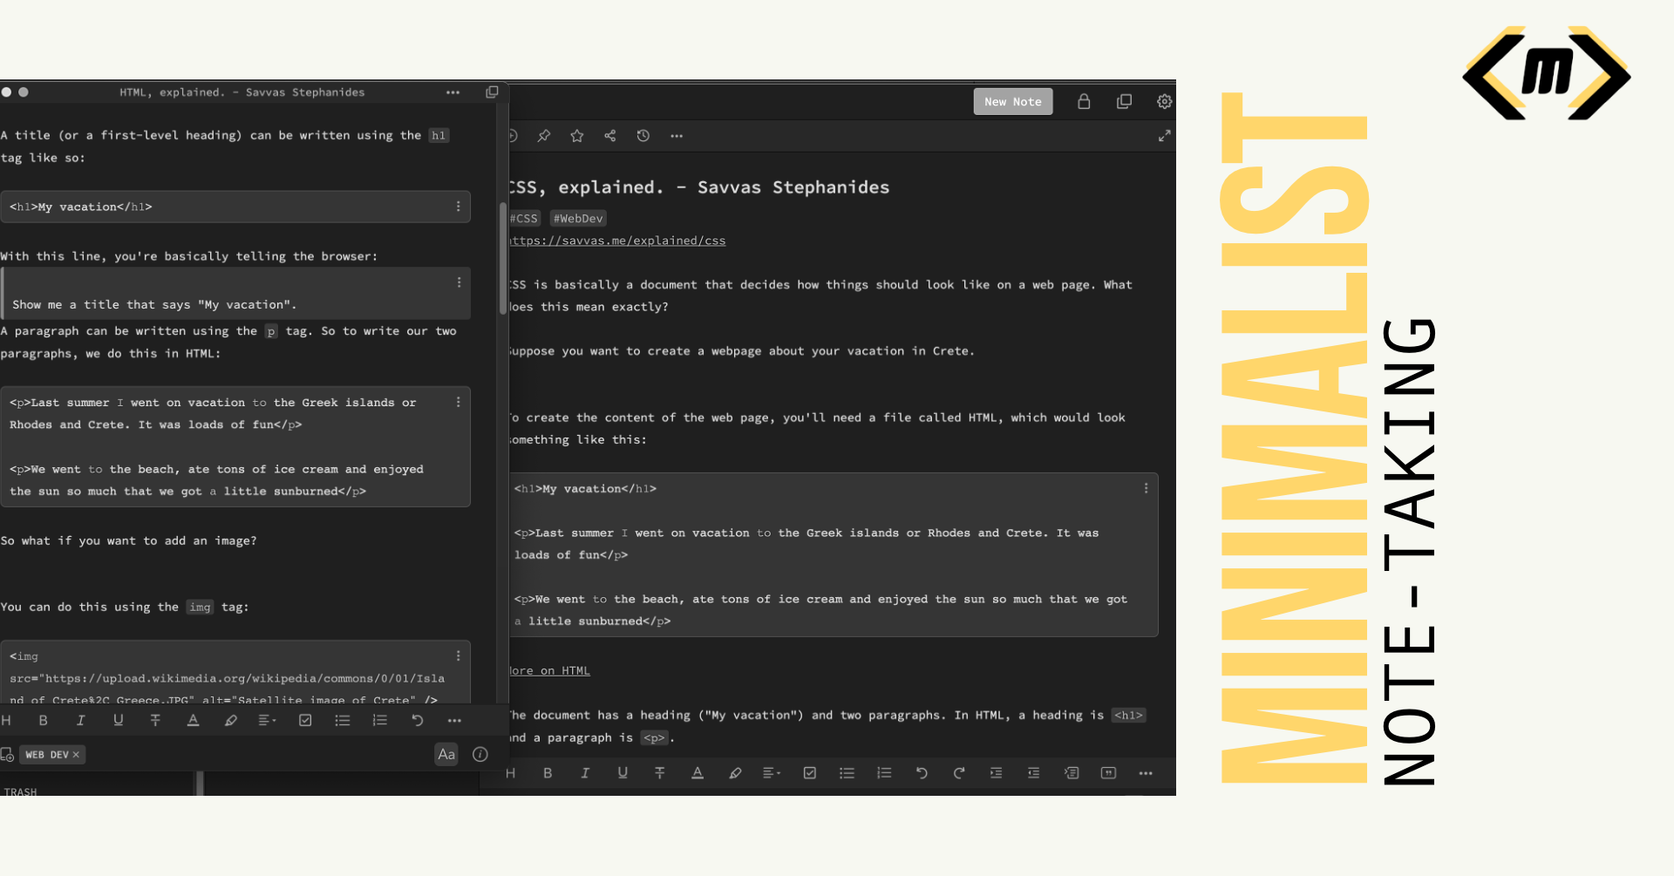Open text alignment dropdown in right toolbar
Viewport: 1674px width, 876px height.
pos(772,773)
